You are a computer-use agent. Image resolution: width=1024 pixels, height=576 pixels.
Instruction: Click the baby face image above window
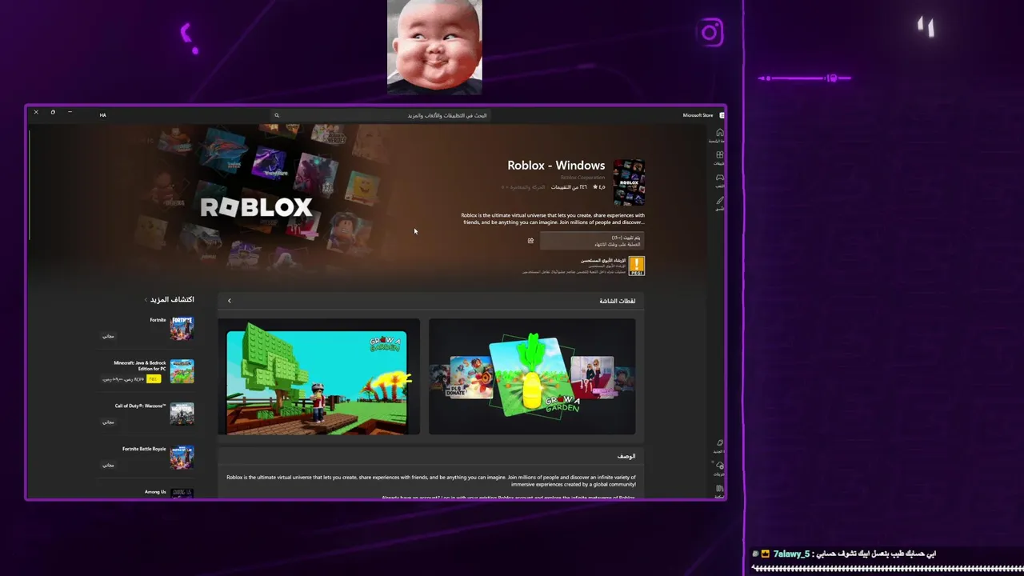[434, 47]
